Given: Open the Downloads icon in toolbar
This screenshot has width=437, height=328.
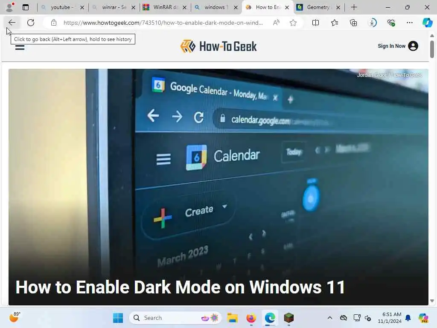Looking at the screenshot, I should click(372, 23).
